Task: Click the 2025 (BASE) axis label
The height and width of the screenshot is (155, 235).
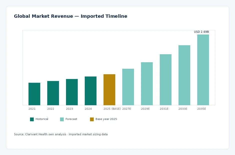Action: click(112, 109)
